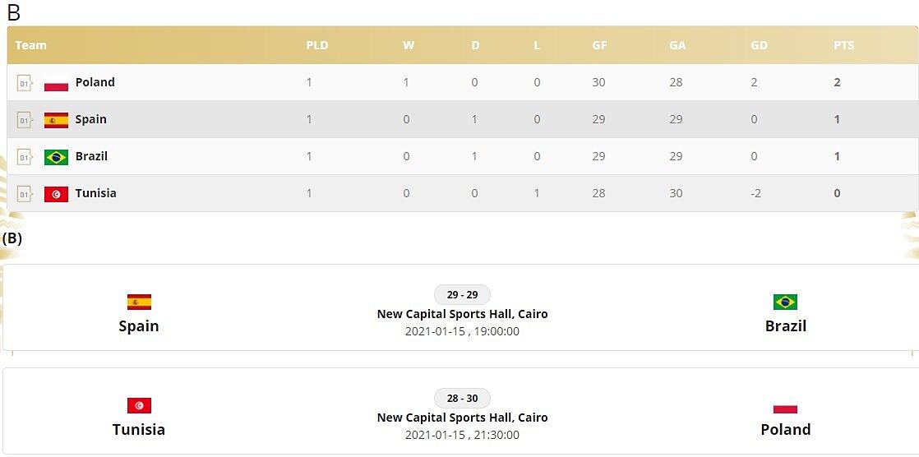
Task: Click Poland flag in standings table
Action: (x=56, y=83)
